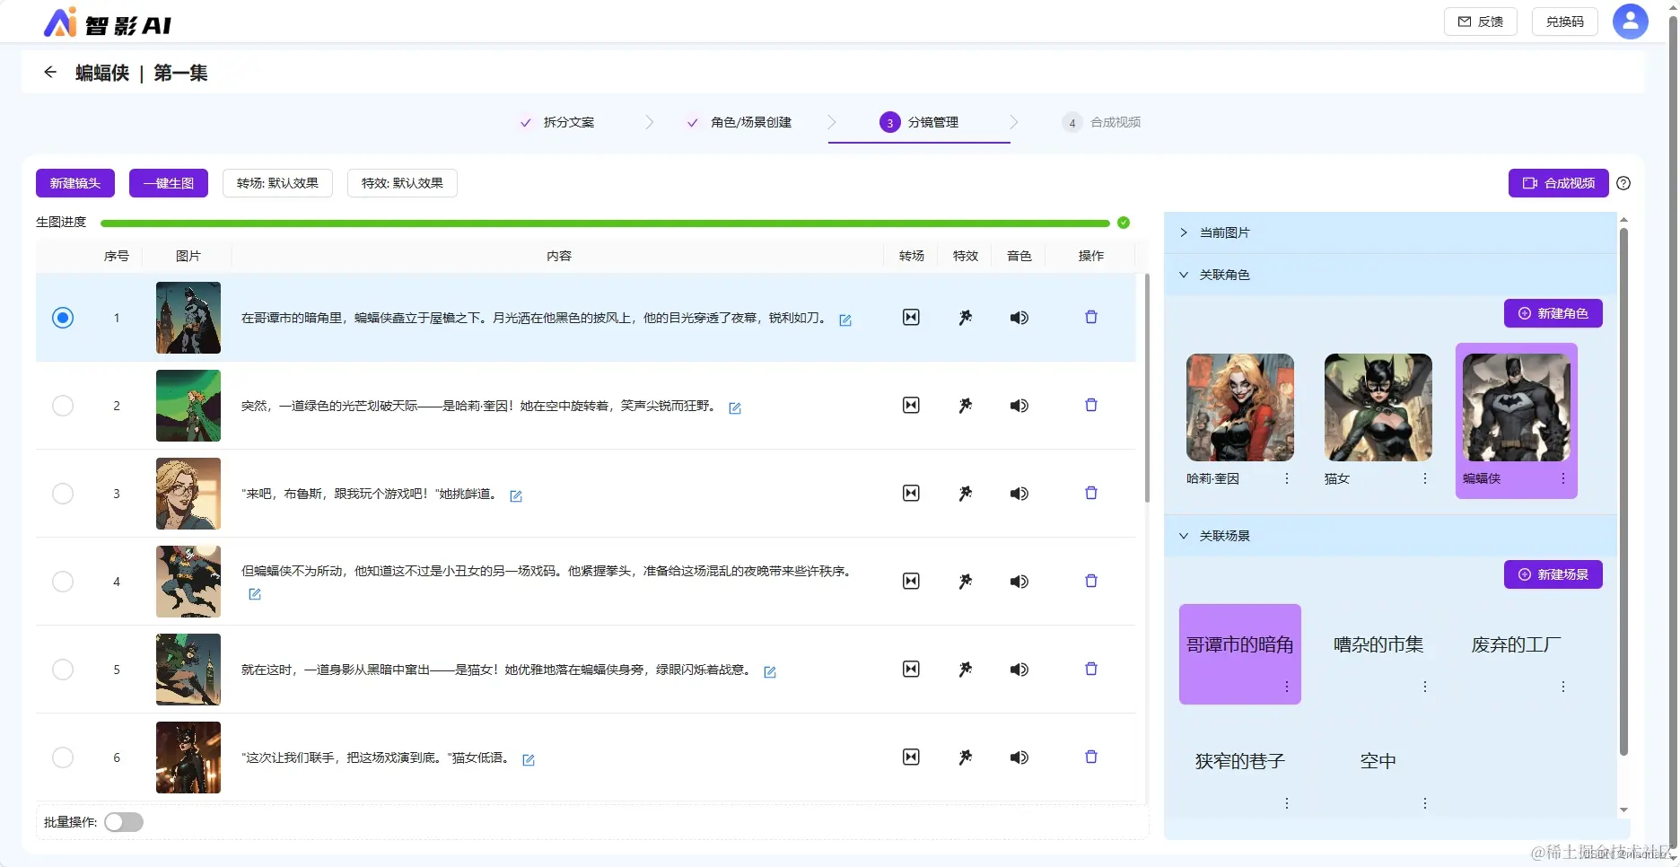The width and height of the screenshot is (1680, 867).
Task: Expand the 当前图片 section
Action: click(1390, 232)
